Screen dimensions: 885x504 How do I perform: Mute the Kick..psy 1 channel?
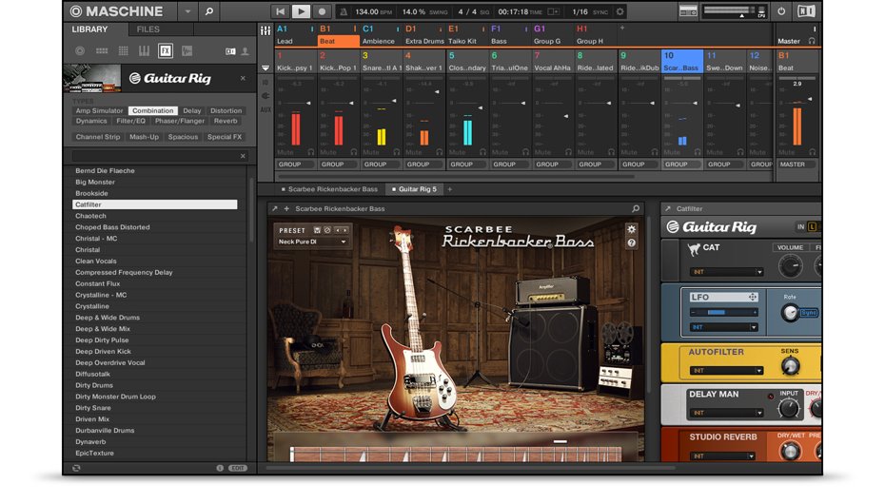(285, 152)
